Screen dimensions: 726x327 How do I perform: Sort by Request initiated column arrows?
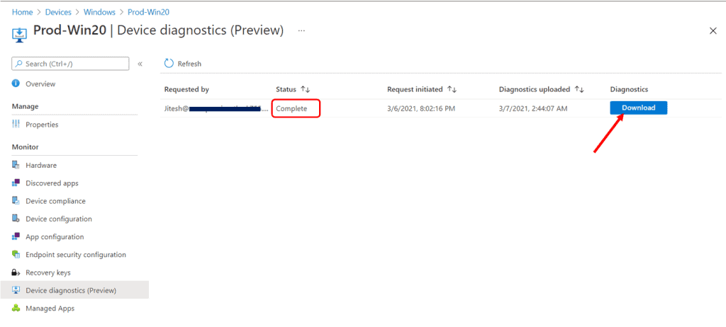point(452,89)
